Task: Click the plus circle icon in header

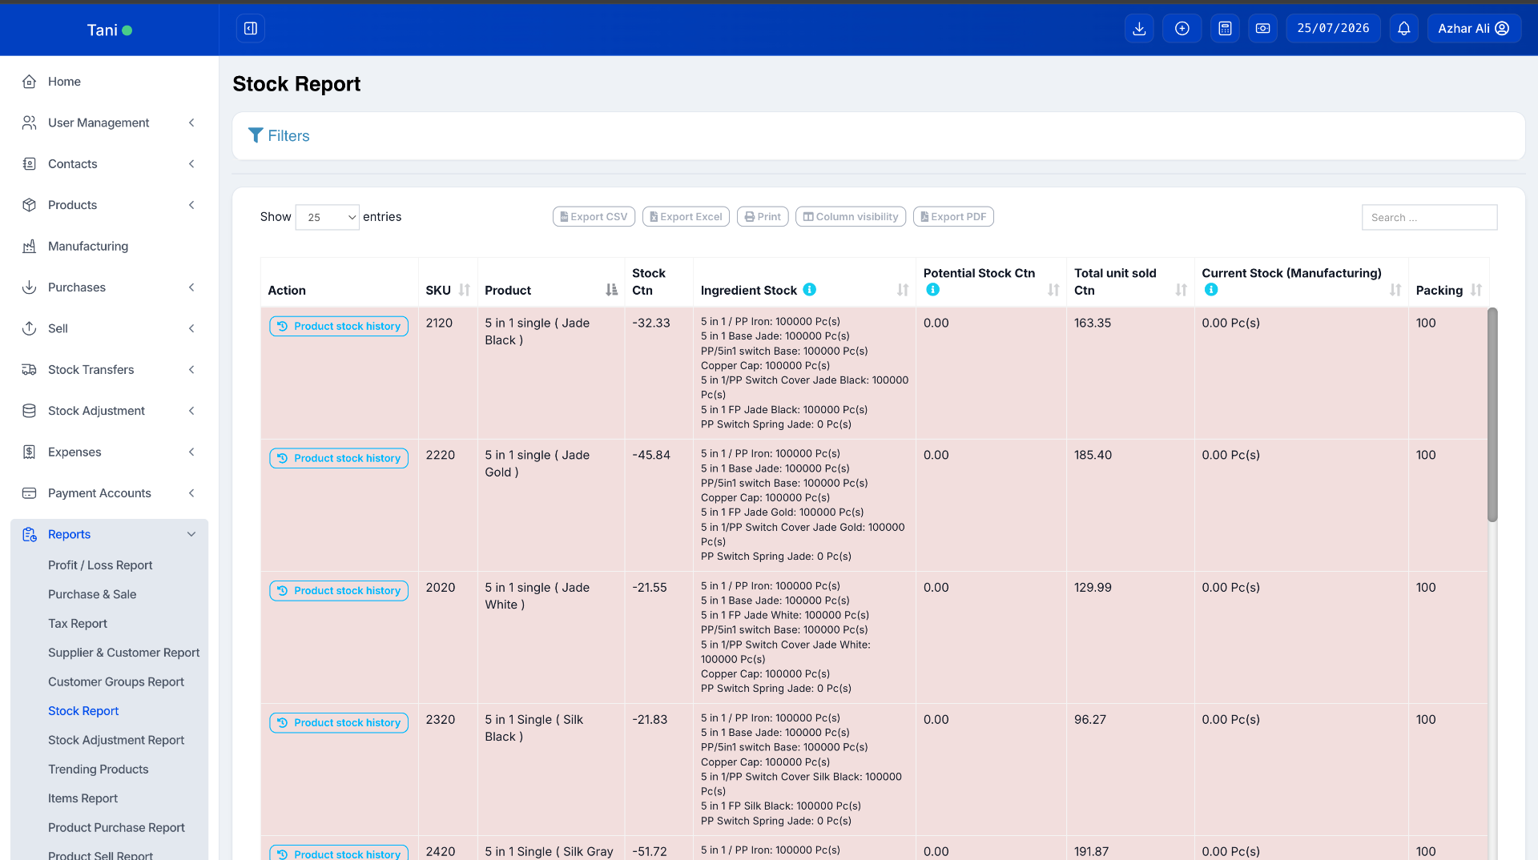Action: point(1182,29)
